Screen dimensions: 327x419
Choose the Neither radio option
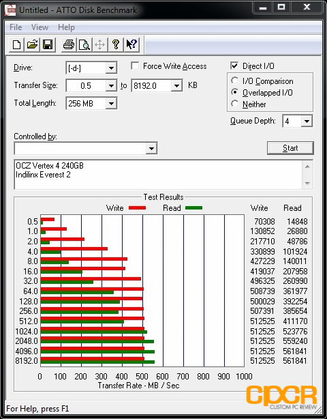tap(235, 104)
